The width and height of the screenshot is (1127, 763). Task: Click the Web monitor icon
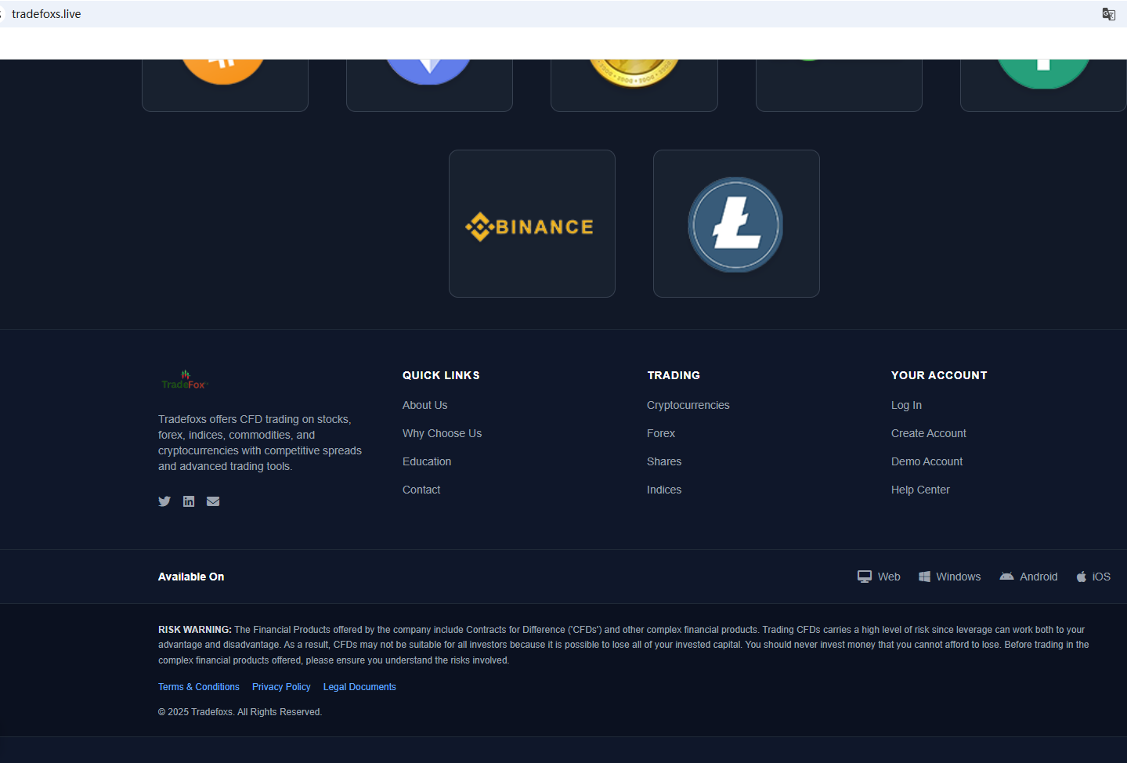[865, 577]
